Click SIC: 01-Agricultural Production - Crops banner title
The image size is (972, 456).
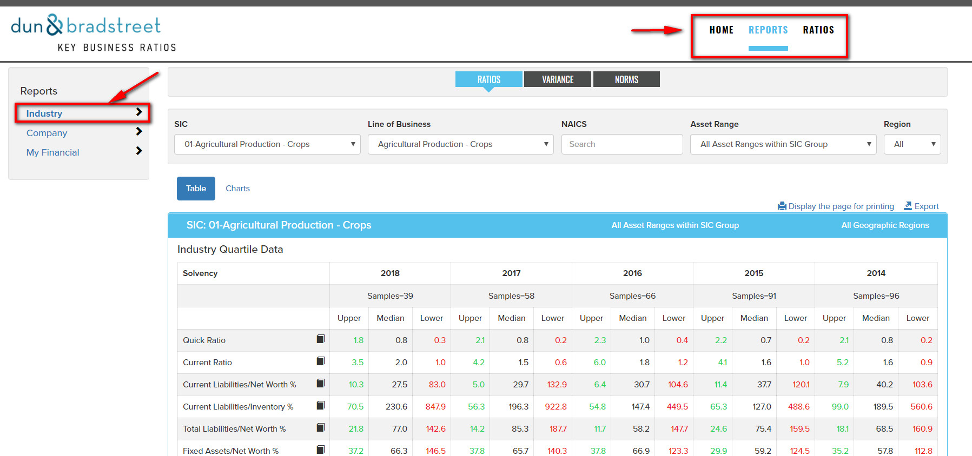279,225
